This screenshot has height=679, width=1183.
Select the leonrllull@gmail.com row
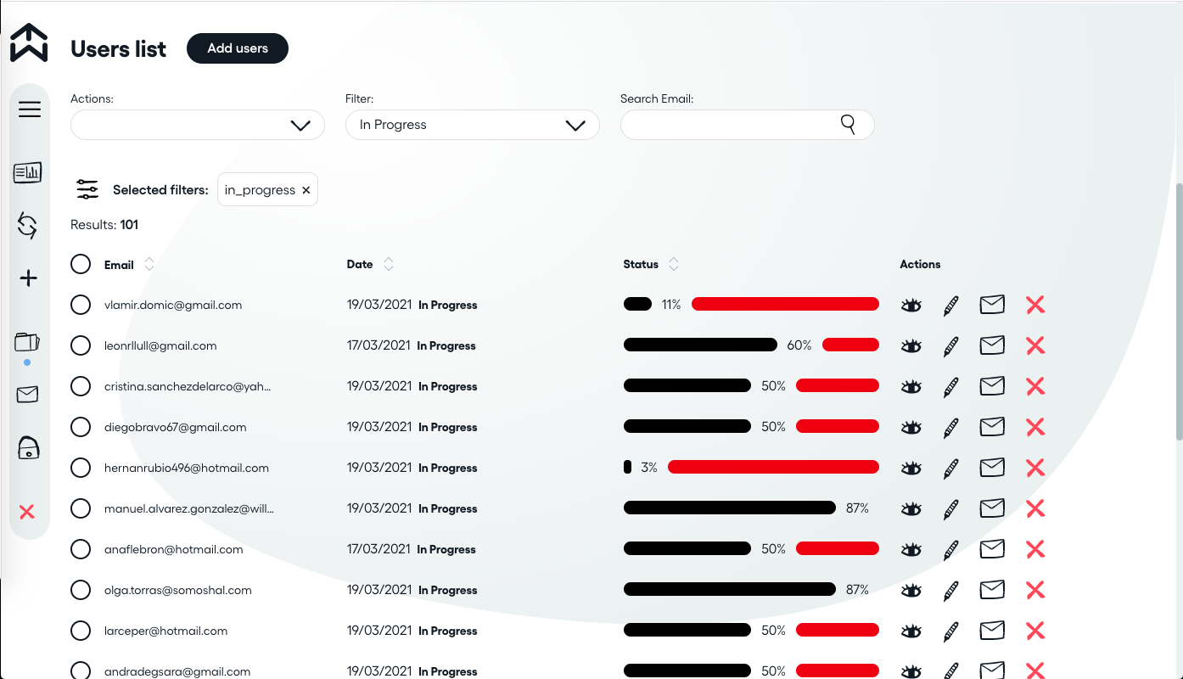click(81, 345)
